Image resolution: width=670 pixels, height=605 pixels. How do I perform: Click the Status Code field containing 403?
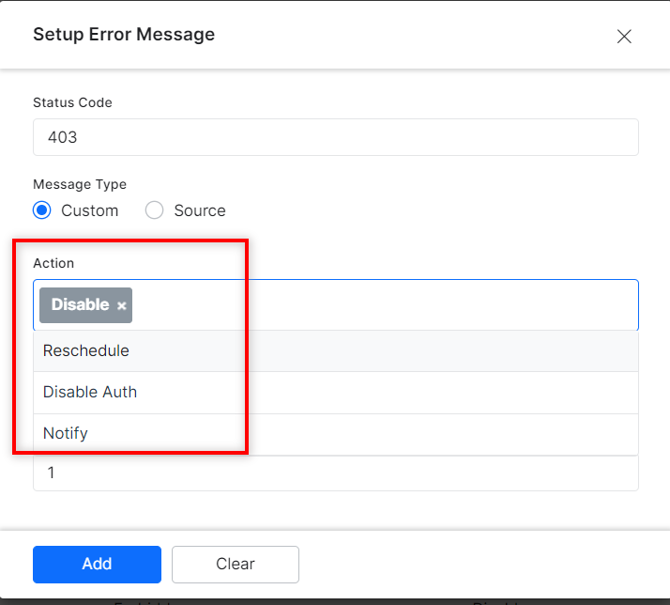click(335, 137)
